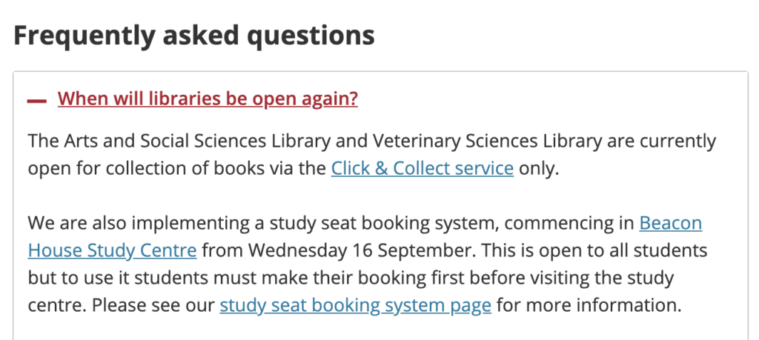Follow the study seat booking system page link
The width and height of the screenshot is (759, 340).
tap(355, 306)
